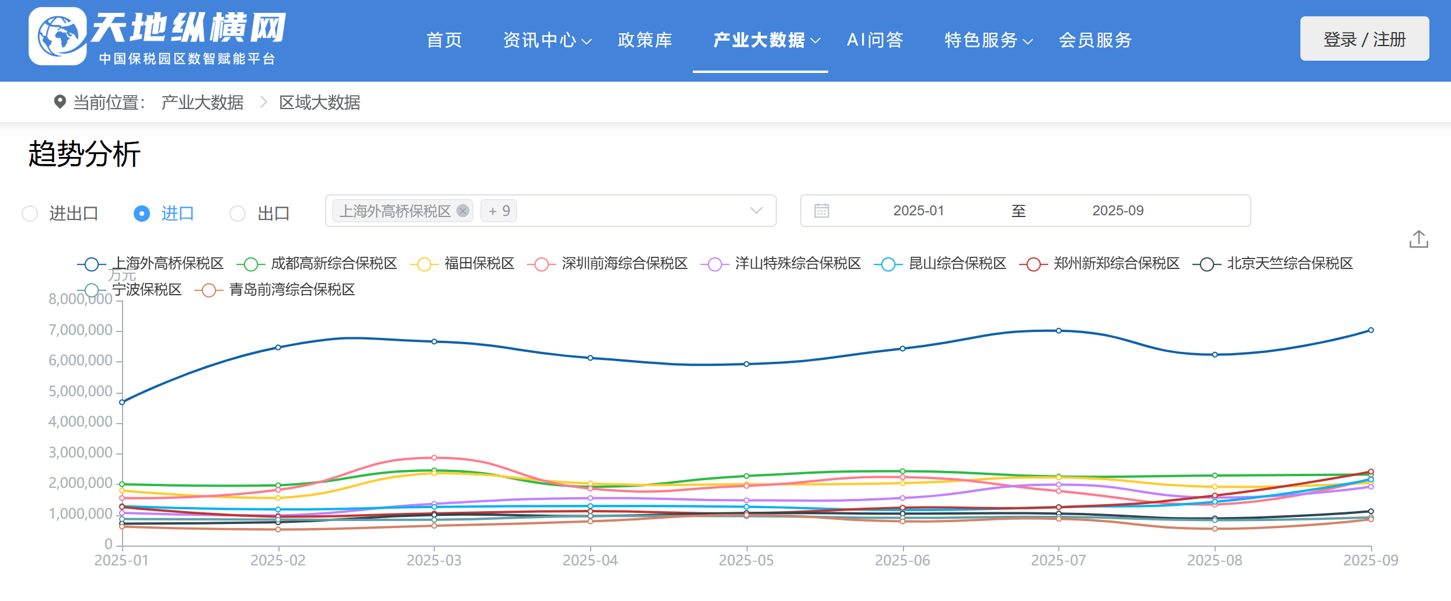The width and height of the screenshot is (1451, 601).
Task: Remove 上海外高桥保税区 tag with x icon
Action: click(x=463, y=211)
